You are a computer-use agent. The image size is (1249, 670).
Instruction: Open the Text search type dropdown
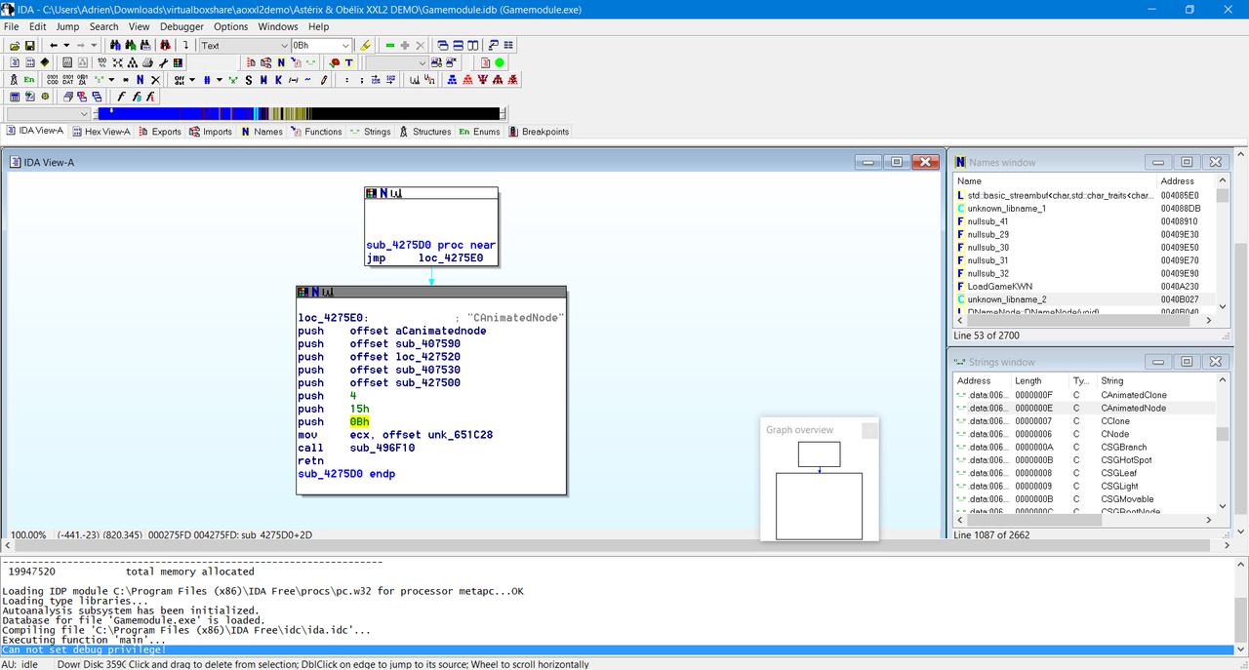point(284,46)
